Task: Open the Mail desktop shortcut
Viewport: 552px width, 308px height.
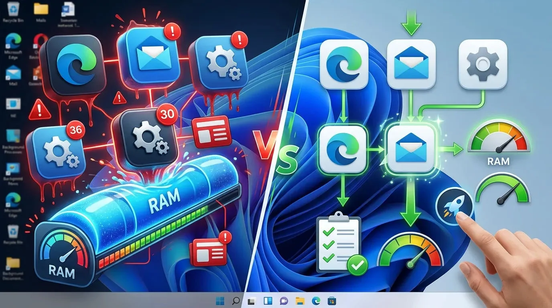Action: pyautogui.click(x=13, y=75)
